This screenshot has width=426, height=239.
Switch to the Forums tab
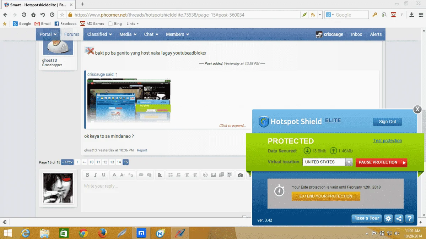click(x=72, y=34)
